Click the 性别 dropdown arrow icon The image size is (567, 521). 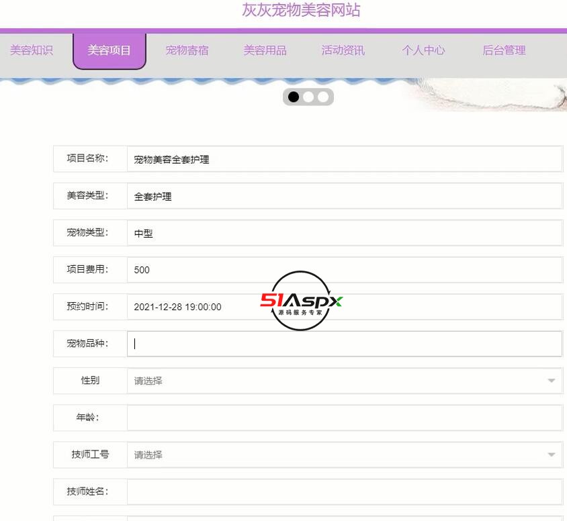click(x=551, y=381)
